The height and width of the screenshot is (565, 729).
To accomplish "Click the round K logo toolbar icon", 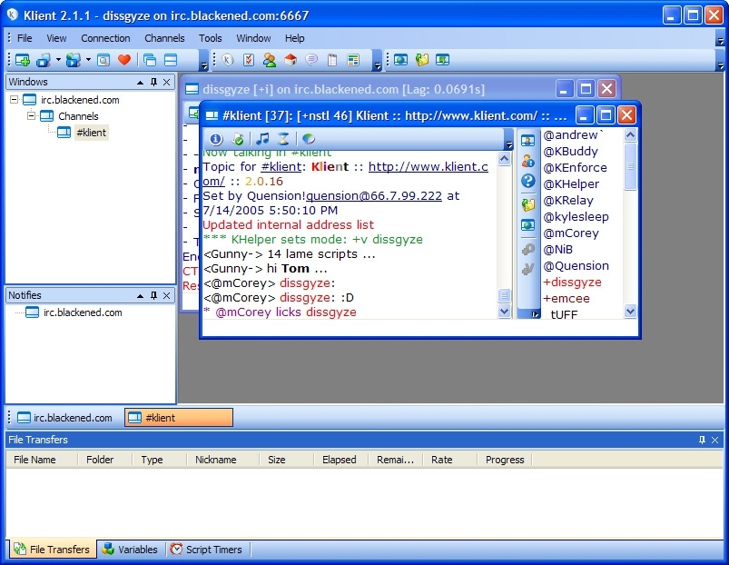I will [x=227, y=60].
